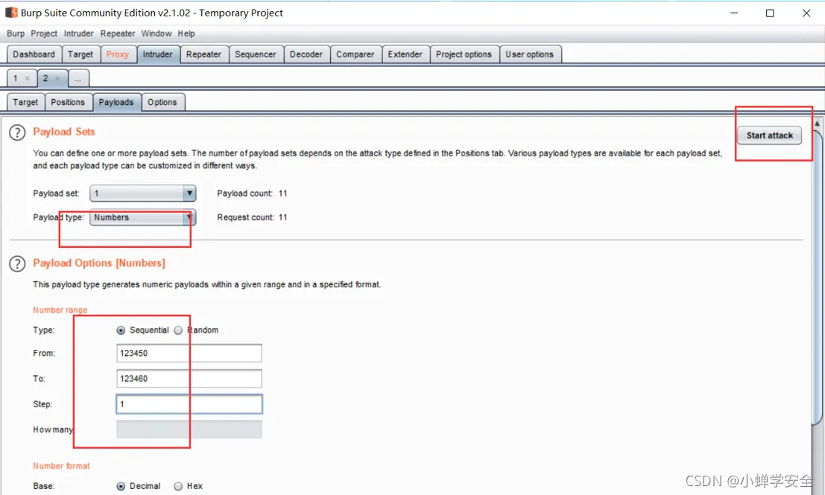
Task: Open the Payload Sets help icon
Action: (17, 132)
